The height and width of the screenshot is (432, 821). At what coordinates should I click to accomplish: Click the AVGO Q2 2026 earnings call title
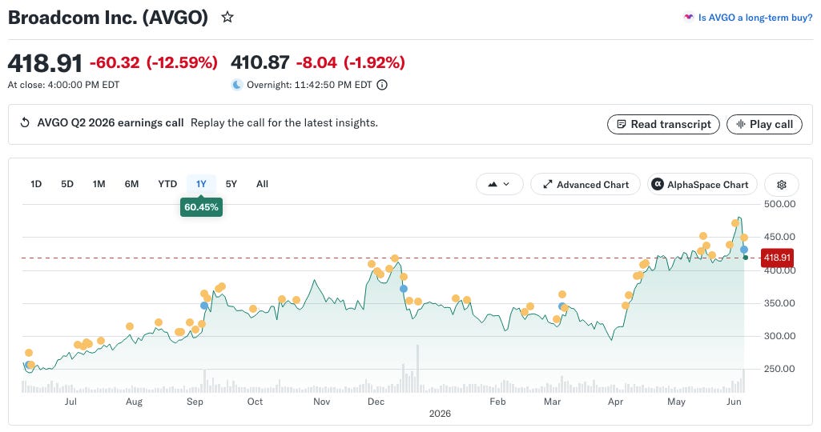click(111, 123)
